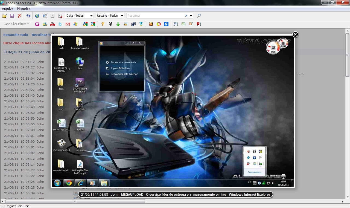The image size is (350, 208).
Task: Click the blue refresh arrows icon
Action: (x=28, y=16)
